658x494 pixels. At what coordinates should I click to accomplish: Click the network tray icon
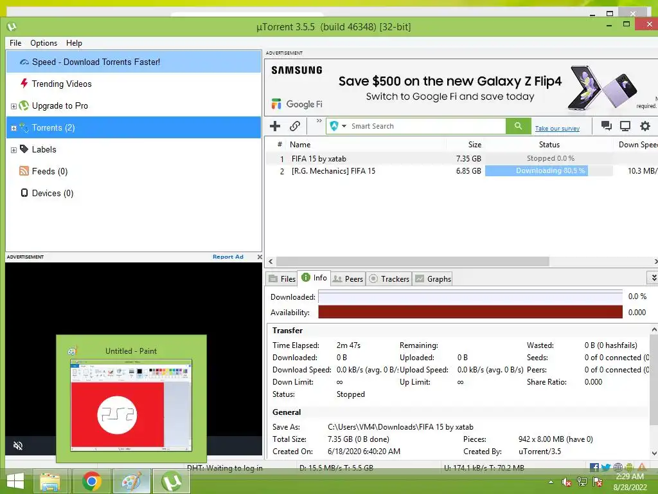(x=582, y=482)
